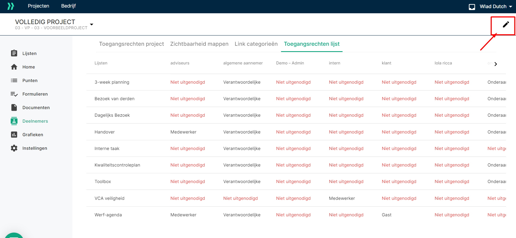The height and width of the screenshot is (238, 516).
Task: Show next columns with right chevron
Action: pyautogui.click(x=496, y=64)
